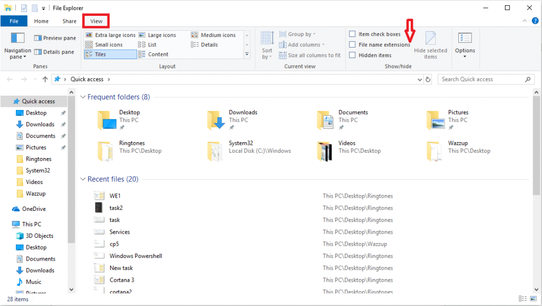The height and width of the screenshot is (306, 542).
Task: Select Quick access in the sidebar
Action: click(x=34, y=101)
